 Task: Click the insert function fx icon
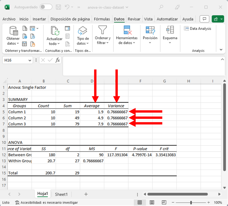click(x=57, y=60)
